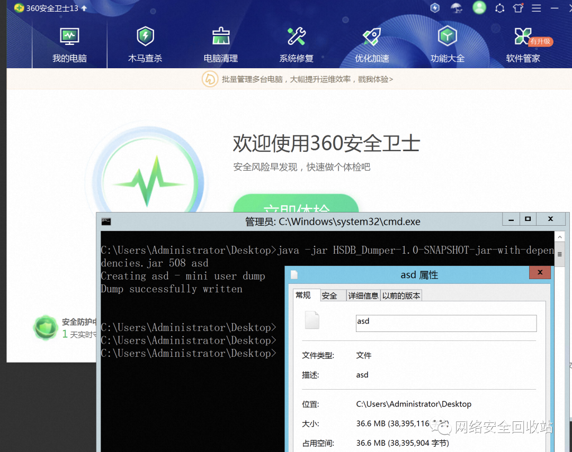Open the user avatar in 360 title bar
Image resolution: width=572 pixels, height=452 pixels.
point(479,7)
